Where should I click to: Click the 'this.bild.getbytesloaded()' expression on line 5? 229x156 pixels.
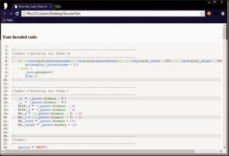tap(51, 61)
